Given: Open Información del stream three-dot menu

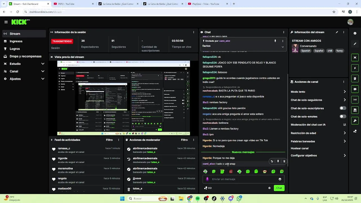Looking at the screenshot, I should (x=344, y=32).
